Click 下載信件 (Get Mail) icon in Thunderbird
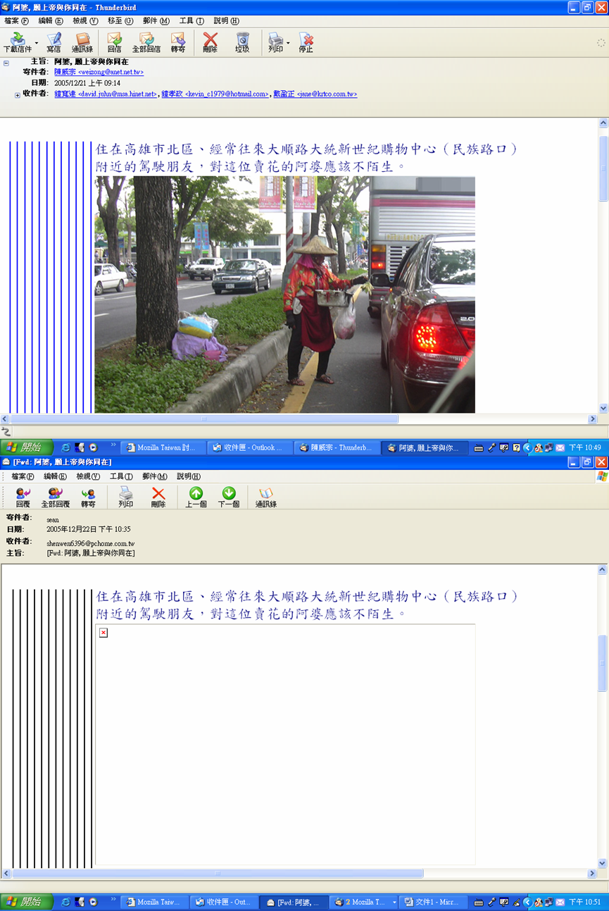609x911 pixels. coord(18,42)
